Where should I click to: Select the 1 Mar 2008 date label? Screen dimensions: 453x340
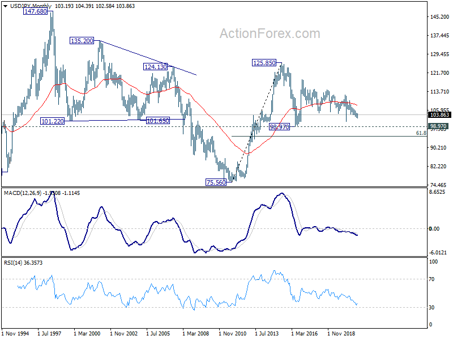(195, 333)
